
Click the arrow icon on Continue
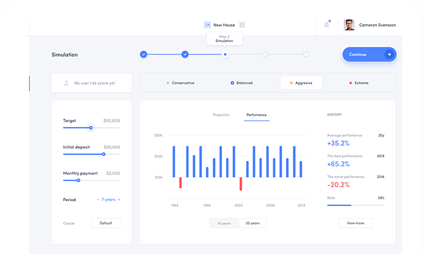click(388, 54)
